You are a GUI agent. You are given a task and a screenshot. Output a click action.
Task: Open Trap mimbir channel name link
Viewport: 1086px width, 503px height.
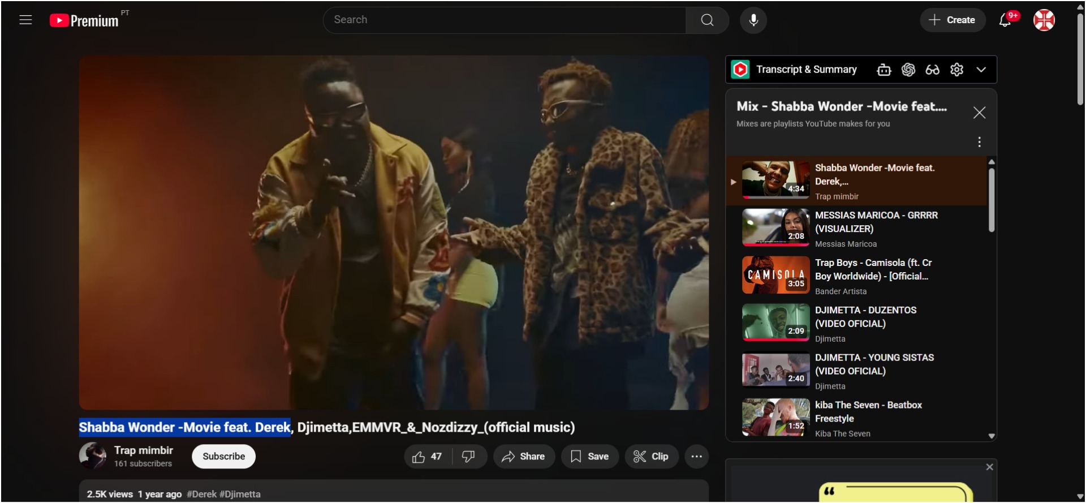point(144,450)
